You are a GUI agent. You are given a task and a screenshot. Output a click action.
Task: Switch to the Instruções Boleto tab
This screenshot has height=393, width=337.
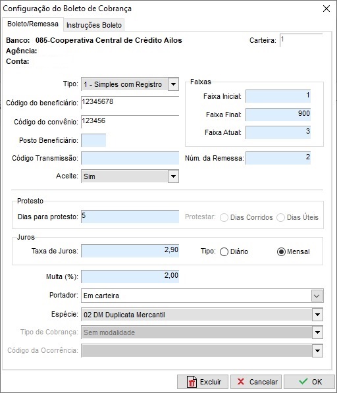(x=93, y=25)
